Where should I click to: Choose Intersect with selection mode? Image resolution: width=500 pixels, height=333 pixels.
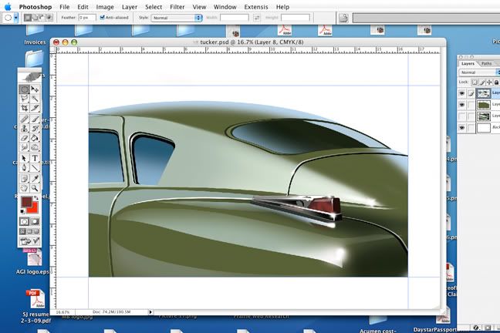point(49,18)
